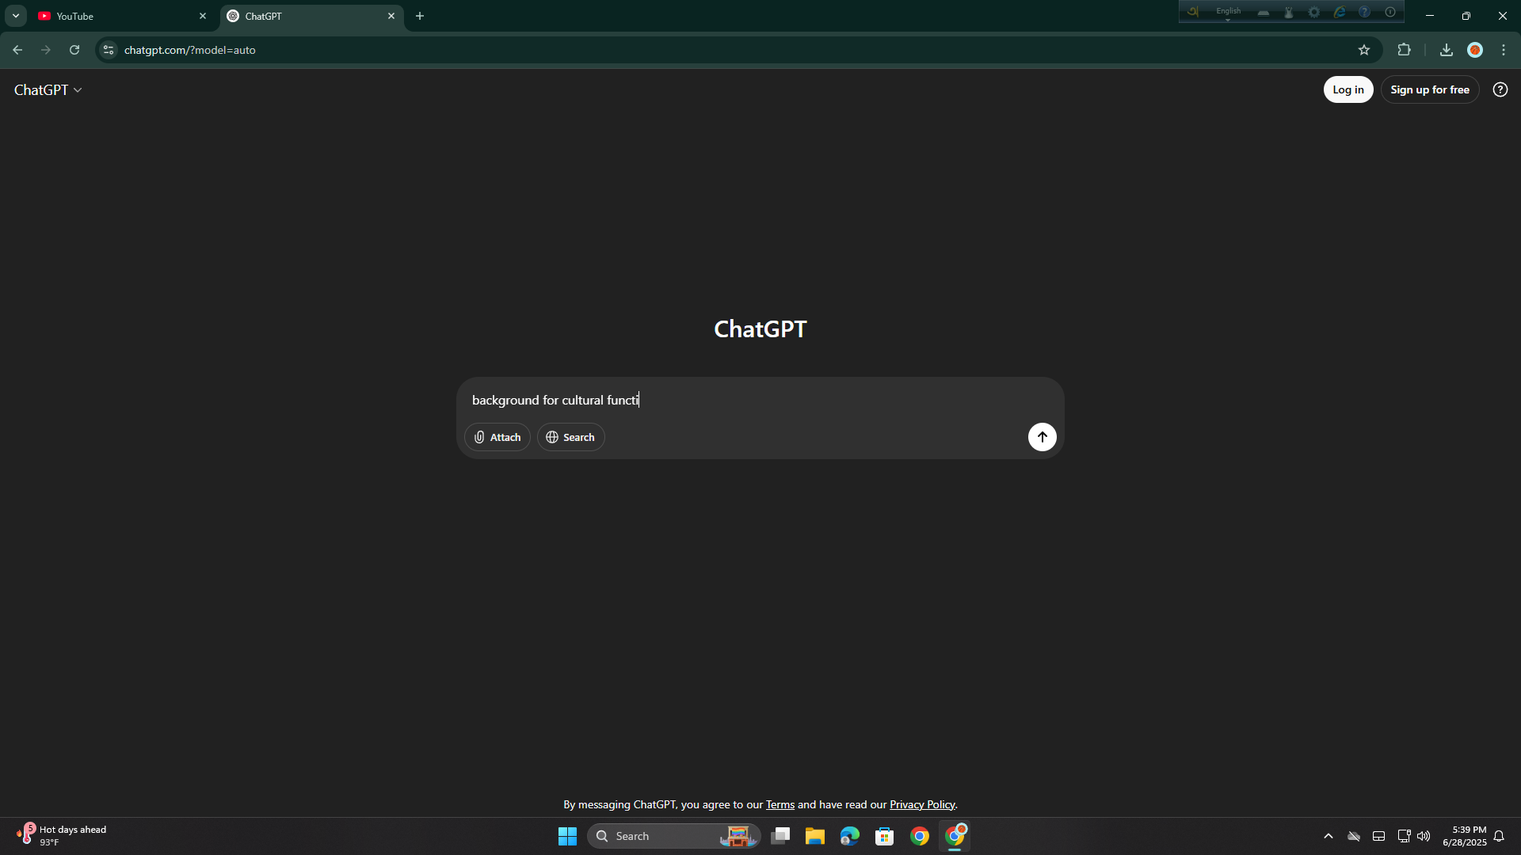
Task: Open input toolbar settings gear
Action: pyautogui.click(x=1314, y=13)
